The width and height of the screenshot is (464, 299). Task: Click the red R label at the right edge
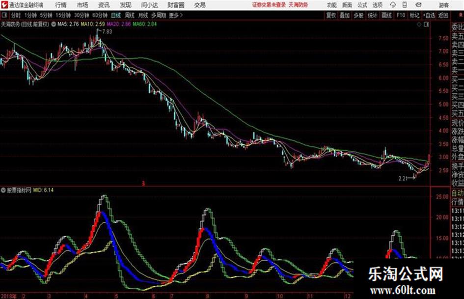click(x=461, y=15)
